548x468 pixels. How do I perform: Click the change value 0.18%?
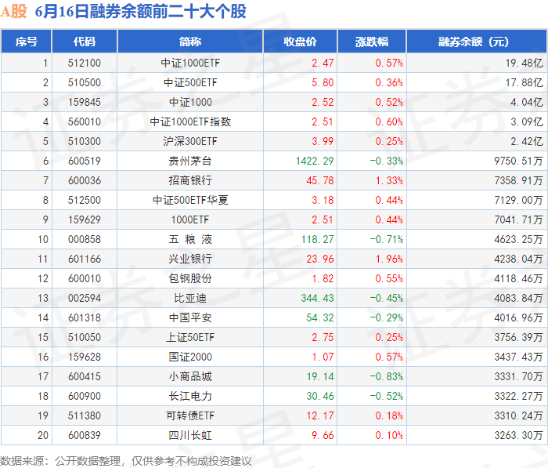[389, 415]
